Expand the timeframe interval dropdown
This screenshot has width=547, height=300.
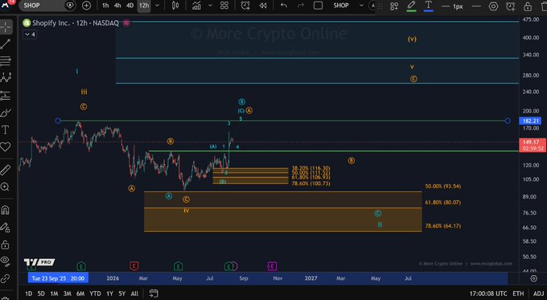pyautogui.click(x=157, y=6)
